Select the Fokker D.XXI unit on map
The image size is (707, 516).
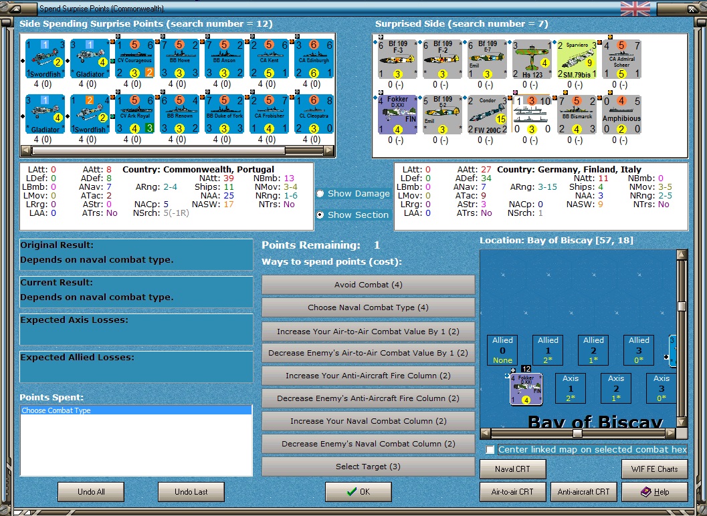526,389
